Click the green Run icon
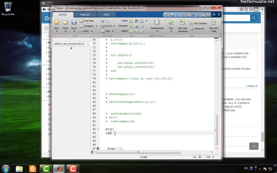Viewport: 277px width, 173px height. coord(171,22)
